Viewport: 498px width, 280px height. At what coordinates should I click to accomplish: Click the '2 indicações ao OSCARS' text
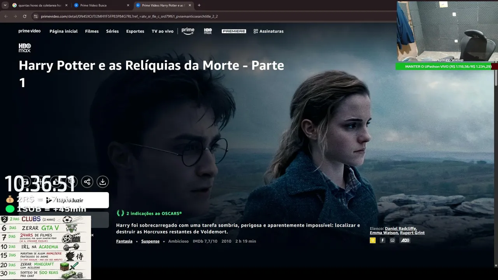[x=154, y=213]
